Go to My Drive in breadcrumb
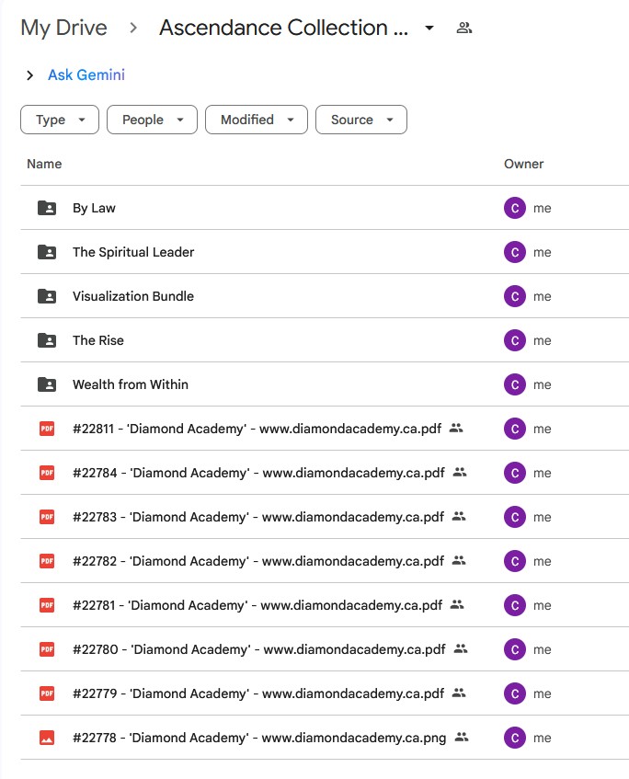The height and width of the screenshot is (779, 629). click(x=63, y=29)
